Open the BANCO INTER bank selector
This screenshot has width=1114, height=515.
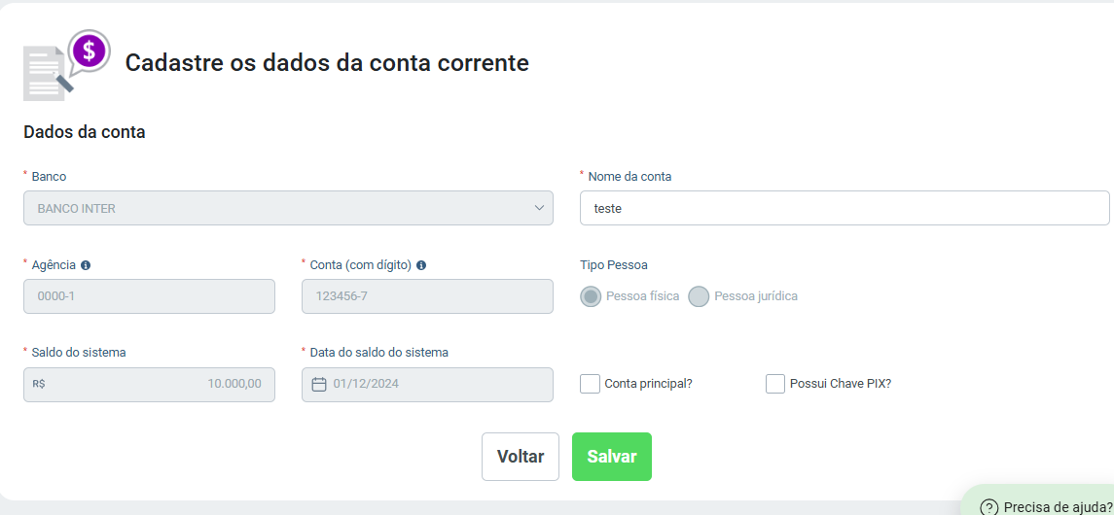[288, 208]
